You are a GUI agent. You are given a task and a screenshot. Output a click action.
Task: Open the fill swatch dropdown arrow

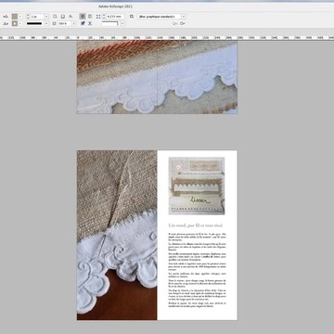click(20, 17)
